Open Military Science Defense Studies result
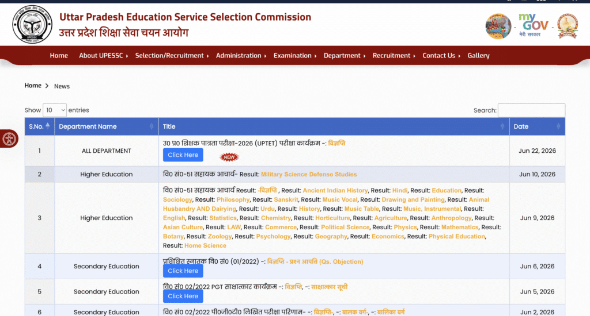Image resolution: width=590 pixels, height=316 pixels. click(309, 175)
